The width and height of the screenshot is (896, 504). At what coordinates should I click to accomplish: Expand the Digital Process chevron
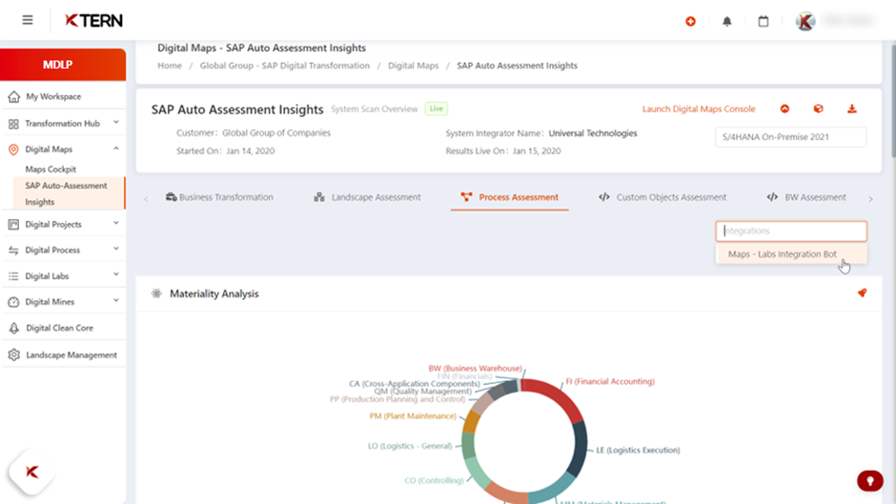click(116, 250)
